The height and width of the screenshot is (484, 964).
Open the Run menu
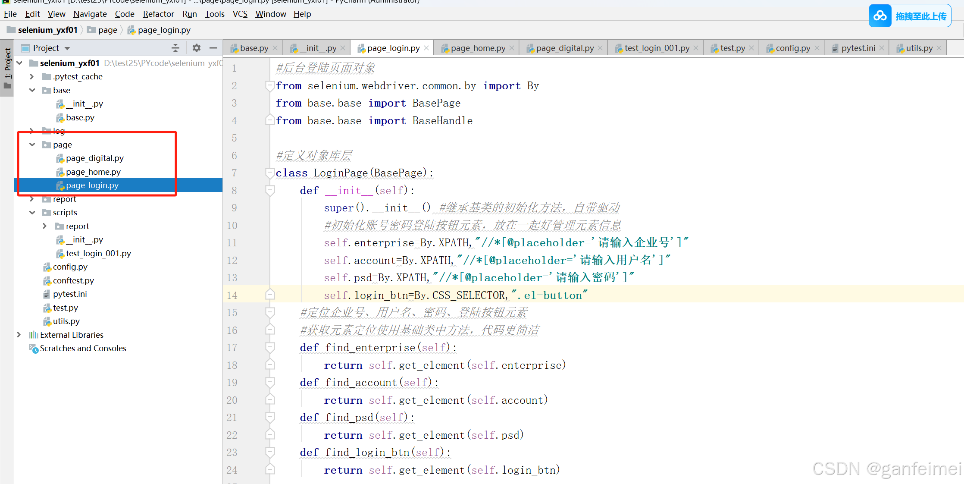190,14
